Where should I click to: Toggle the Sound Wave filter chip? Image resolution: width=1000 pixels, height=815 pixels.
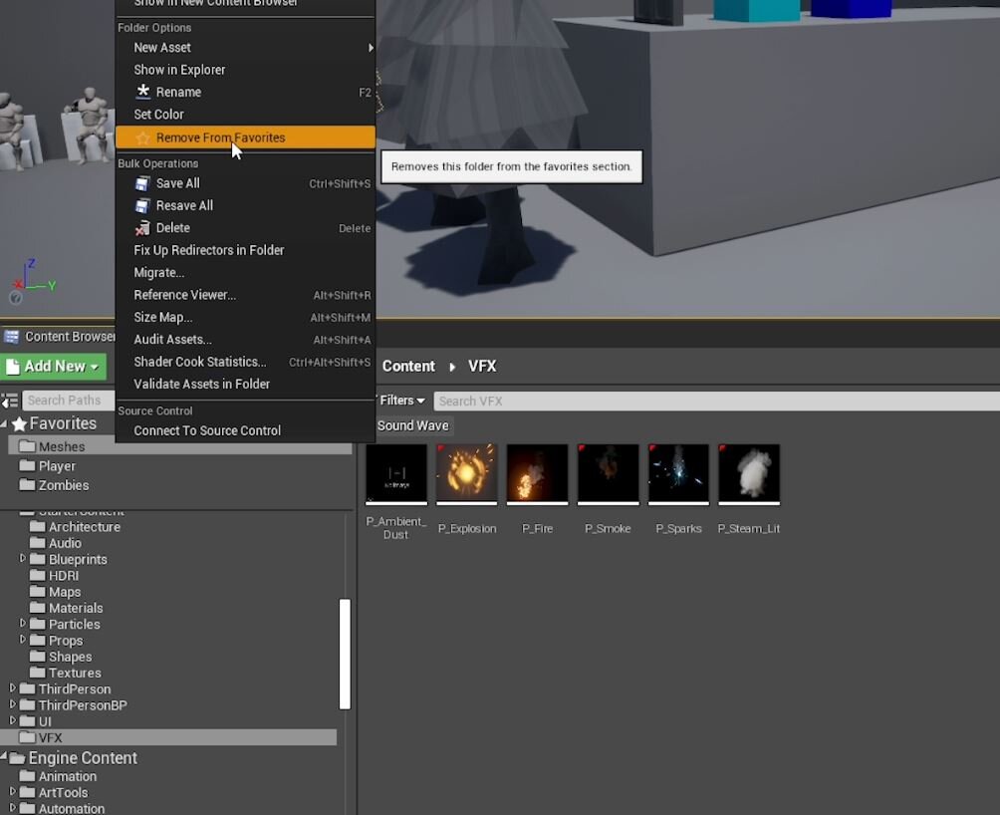[x=412, y=425]
